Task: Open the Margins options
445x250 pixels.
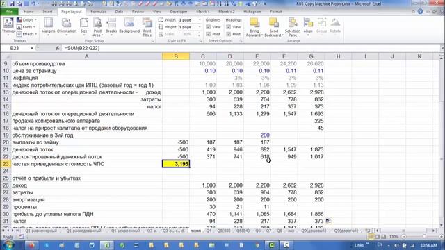Action: [x=48, y=26]
